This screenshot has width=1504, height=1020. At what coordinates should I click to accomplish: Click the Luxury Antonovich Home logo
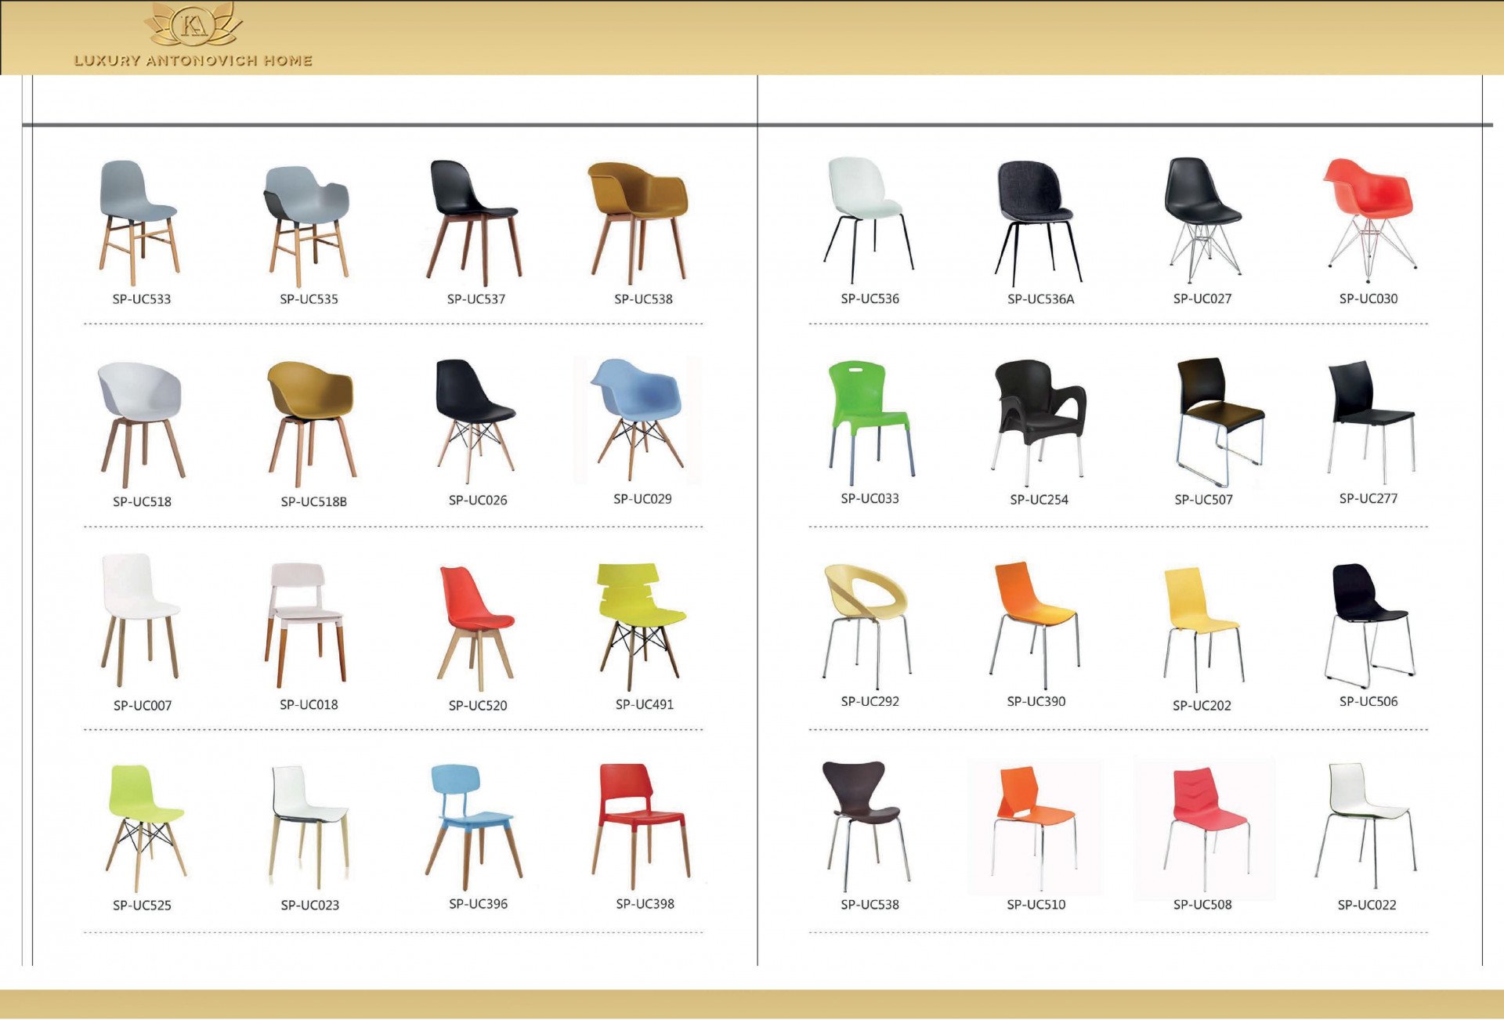click(x=193, y=37)
